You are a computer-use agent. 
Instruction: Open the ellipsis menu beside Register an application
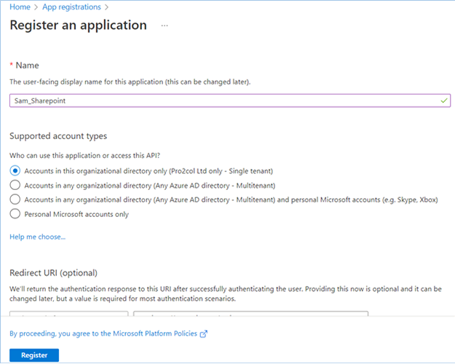coord(165,25)
